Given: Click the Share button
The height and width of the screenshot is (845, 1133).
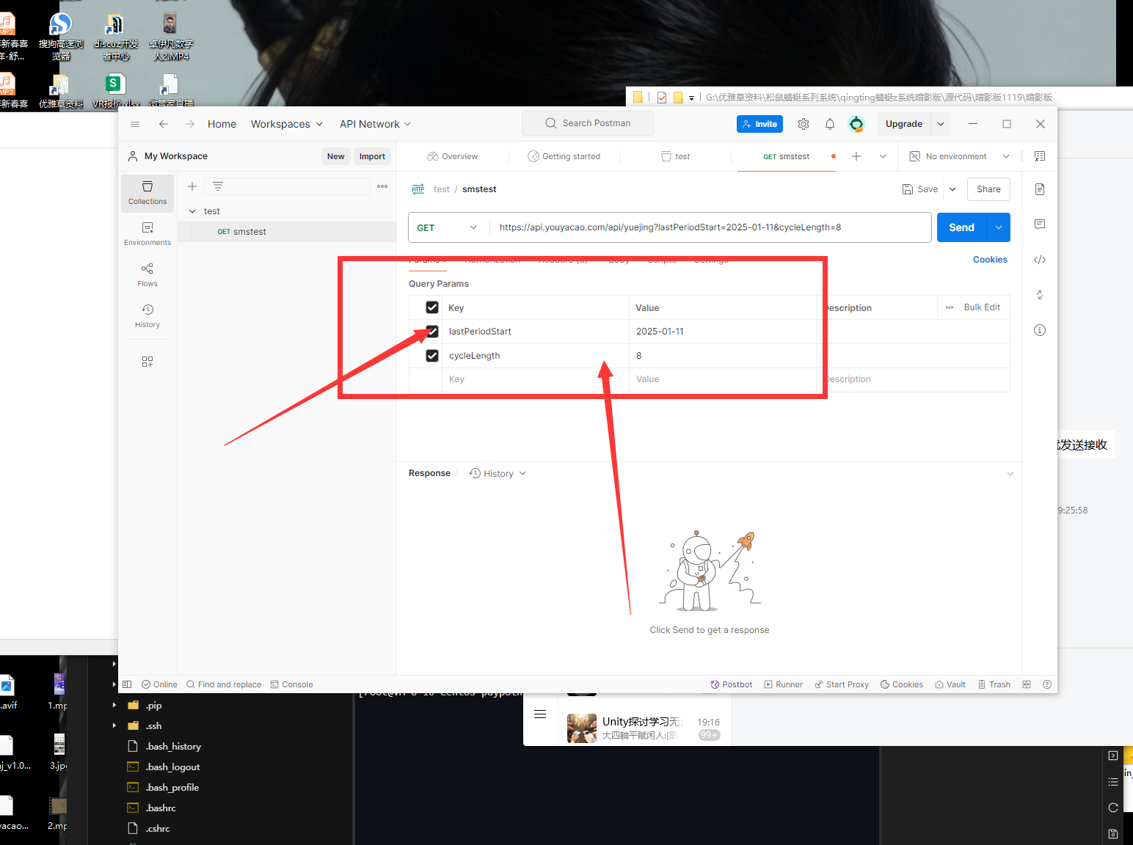Looking at the screenshot, I should point(988,189).
